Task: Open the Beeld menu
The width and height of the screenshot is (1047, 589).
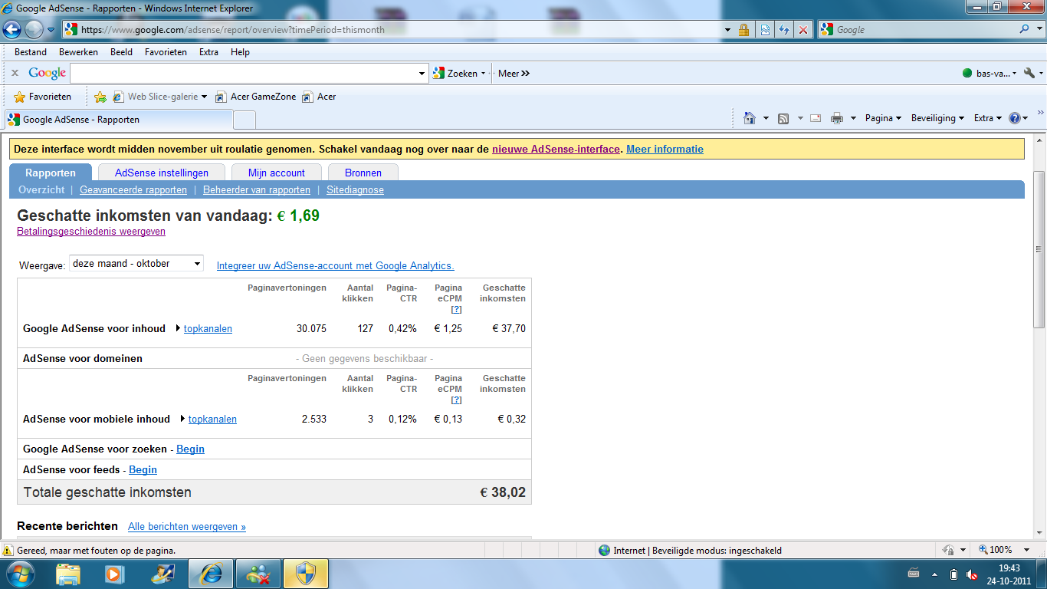Action: coord(121,52)
